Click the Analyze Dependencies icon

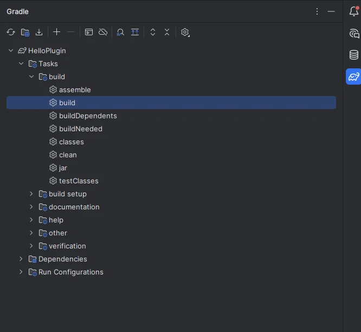click(x=121, y=33)
